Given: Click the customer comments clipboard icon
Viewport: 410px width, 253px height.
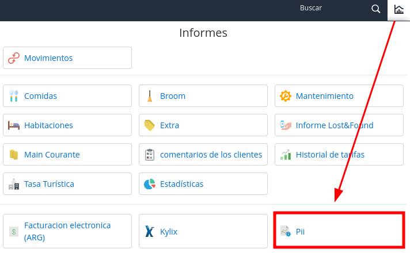Looking at the screenshot, I should pyautogui.click(x=150, y=155).
